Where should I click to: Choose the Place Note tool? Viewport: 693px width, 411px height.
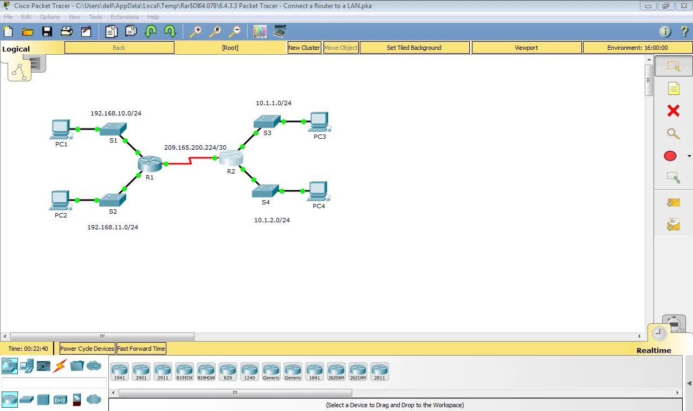(673, 88)
